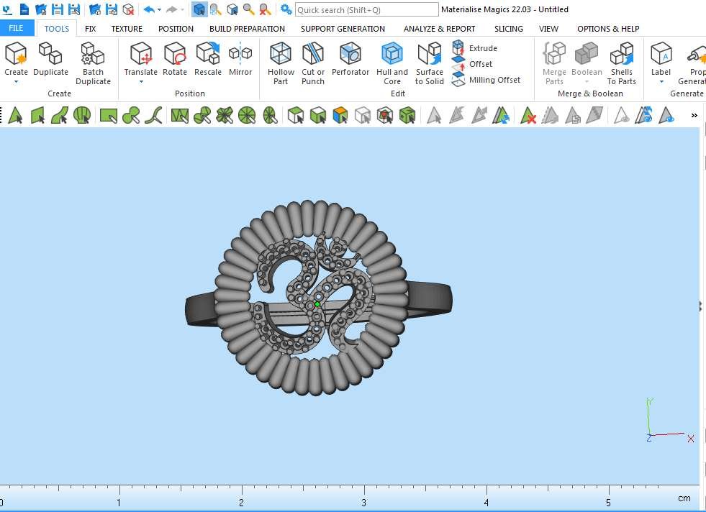Toggle the orange and blue shaded cube view

(x=340, y=115)
